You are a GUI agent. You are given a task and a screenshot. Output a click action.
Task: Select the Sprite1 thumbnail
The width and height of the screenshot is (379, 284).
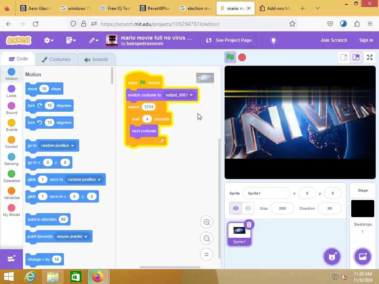(x=239, y=234)
